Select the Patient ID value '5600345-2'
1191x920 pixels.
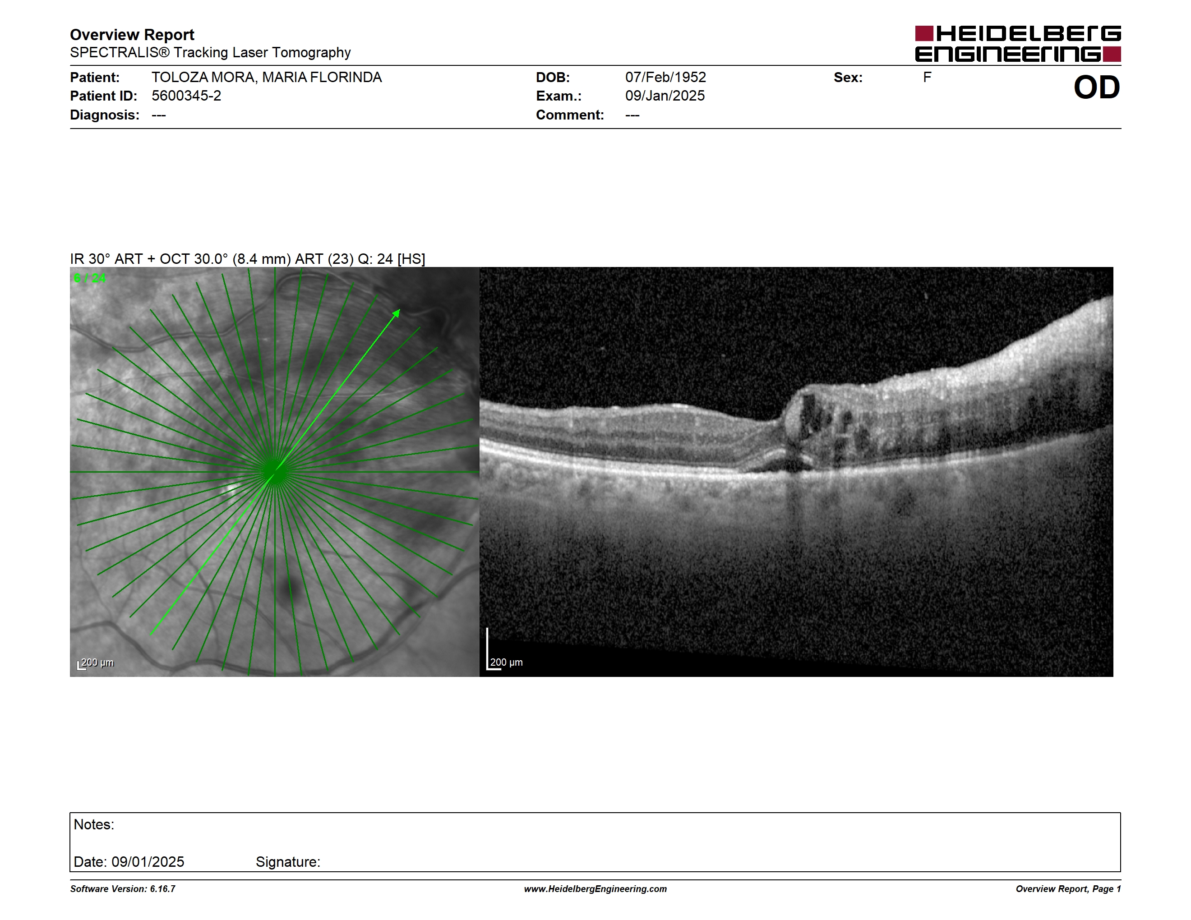pyautogui.click(x=186, y=96)
